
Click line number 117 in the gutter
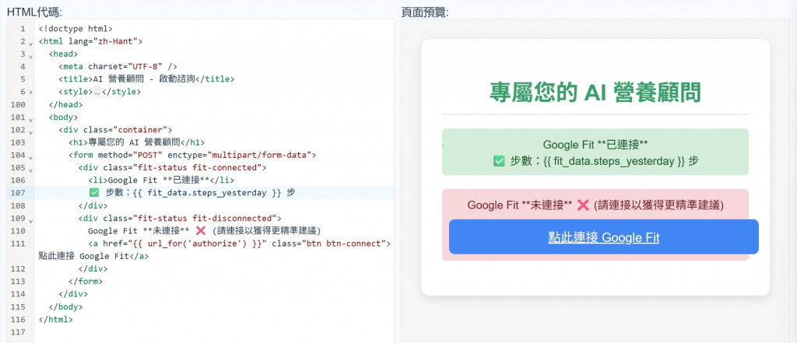(x=19, y=332)
